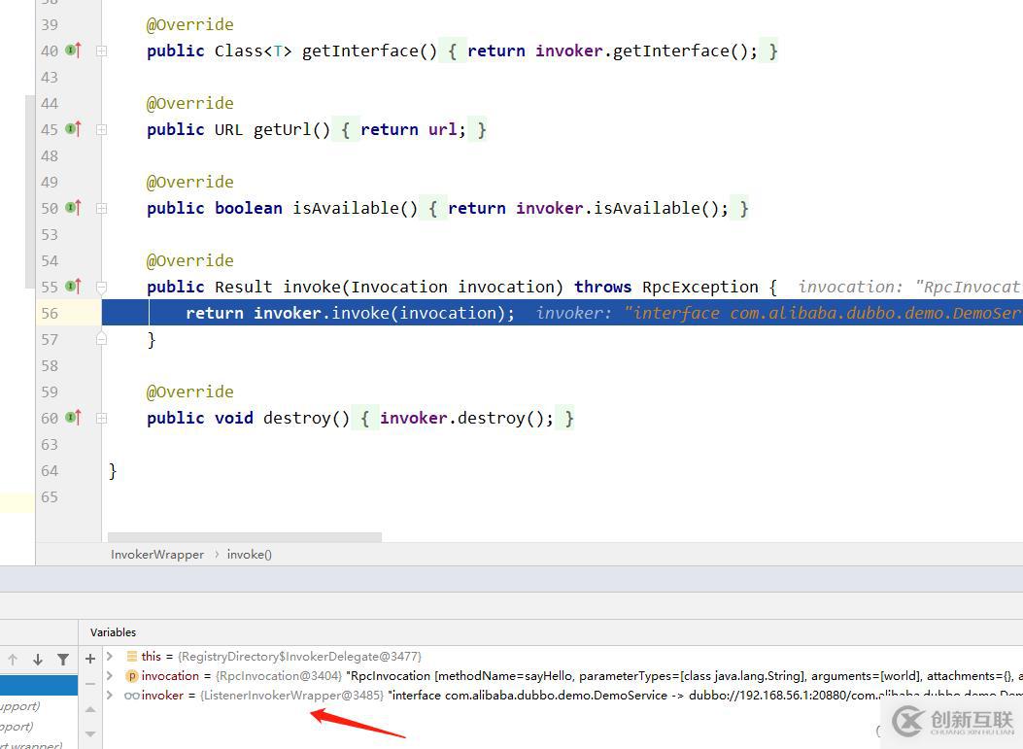
Task: Click InvokerWrapper in the breadcrumb bar
Action: (157, 555)
